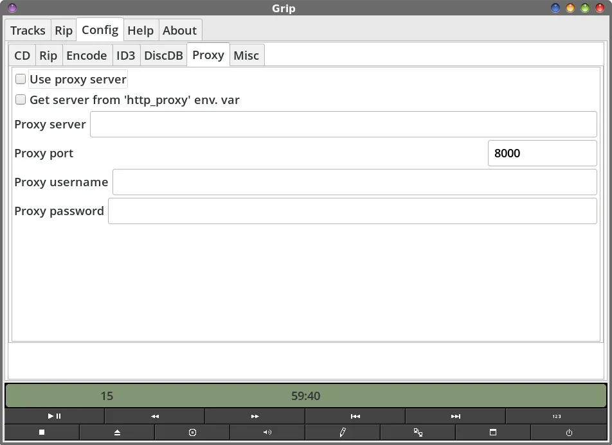This screenshot has width=612, height=445.
Task: Toggle the 123 track display mode
Action: pos(557,416)
